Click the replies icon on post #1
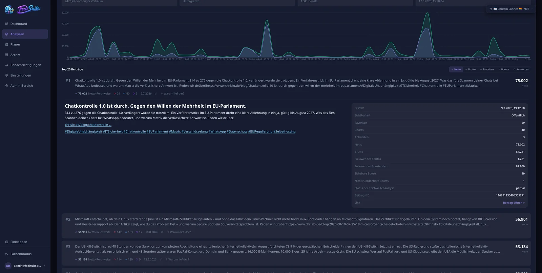 coord(134,93)
